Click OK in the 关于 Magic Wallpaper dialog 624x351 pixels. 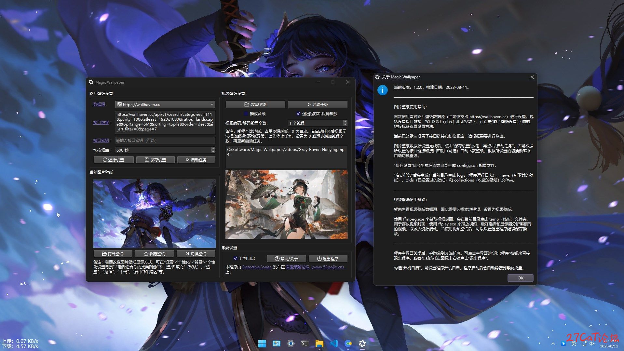(x=520, y=278)
